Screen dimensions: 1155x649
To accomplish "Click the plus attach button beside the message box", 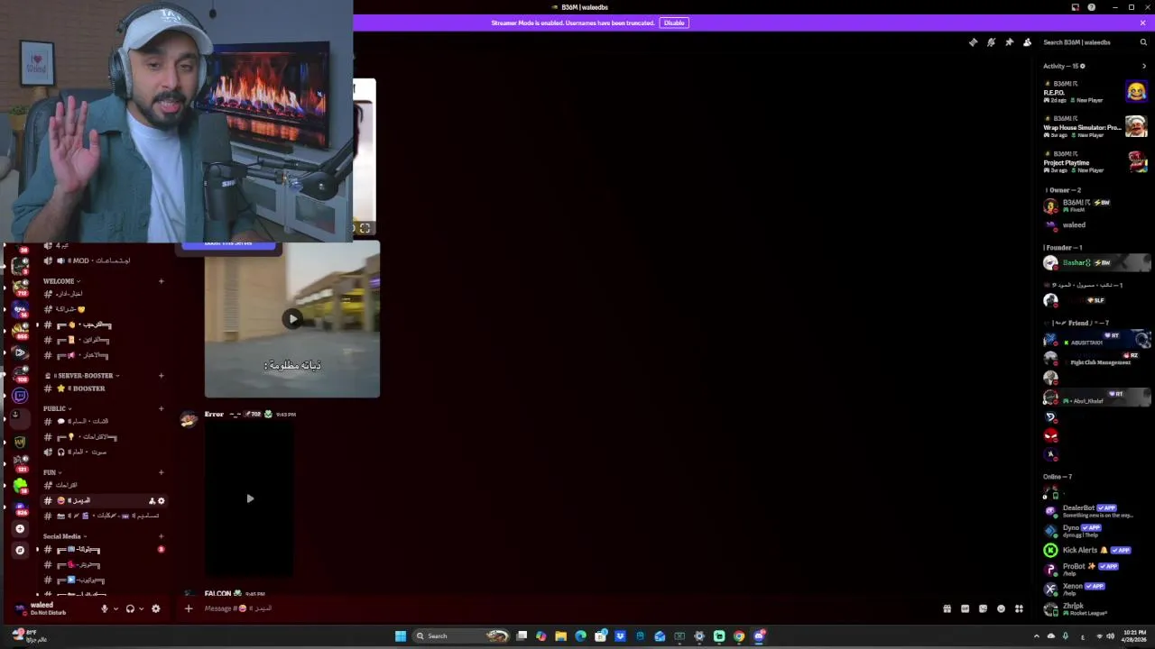I will tap(189, 608).
